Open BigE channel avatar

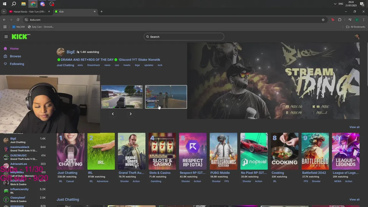pos(61,52)
